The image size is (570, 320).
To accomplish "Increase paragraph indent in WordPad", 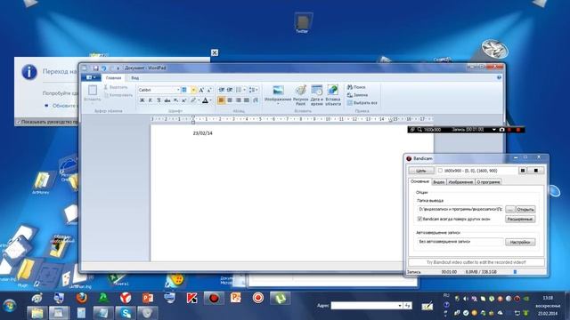I will click(230, 90).
